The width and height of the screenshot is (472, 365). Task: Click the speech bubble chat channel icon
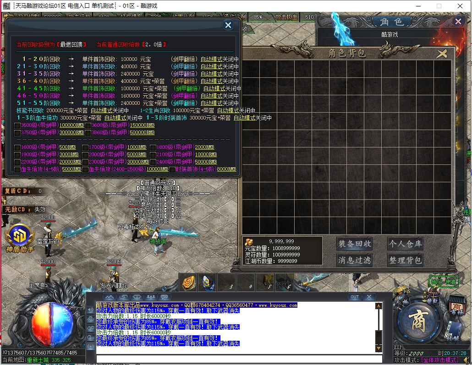(x=164, y=297)
